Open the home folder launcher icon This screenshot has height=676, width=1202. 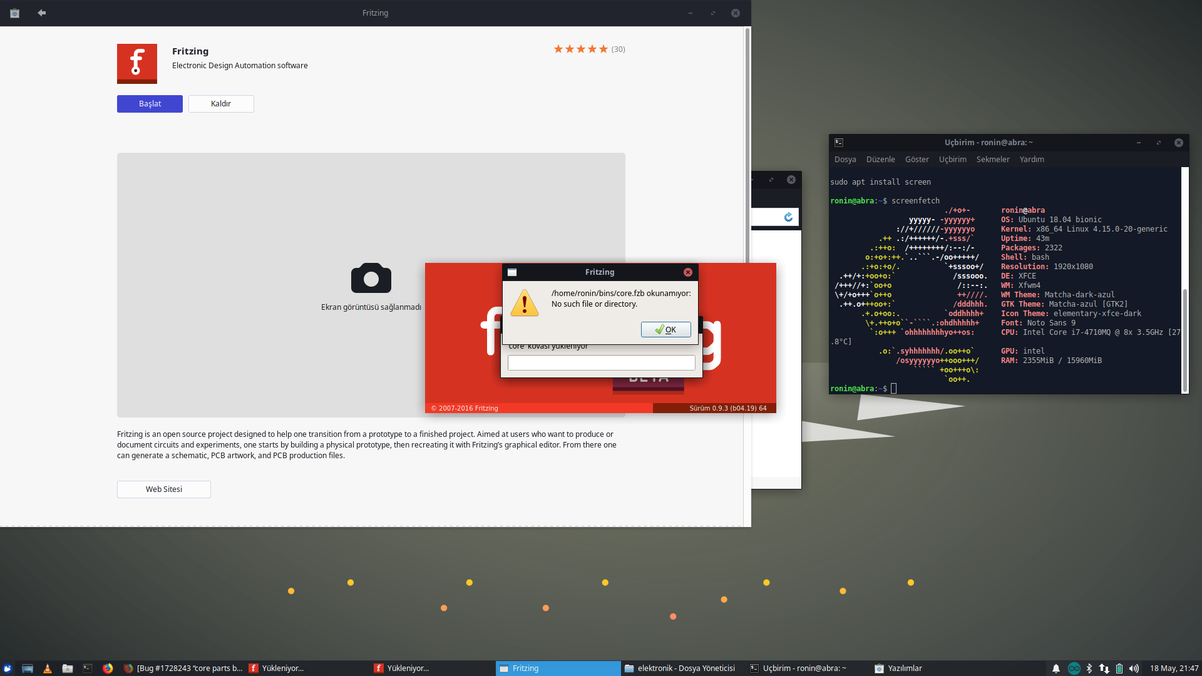pyautogui.click(x=68, y=668)
